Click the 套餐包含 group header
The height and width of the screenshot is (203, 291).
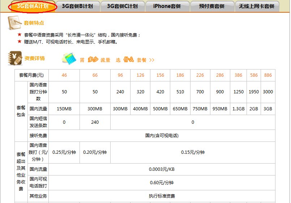21,111
